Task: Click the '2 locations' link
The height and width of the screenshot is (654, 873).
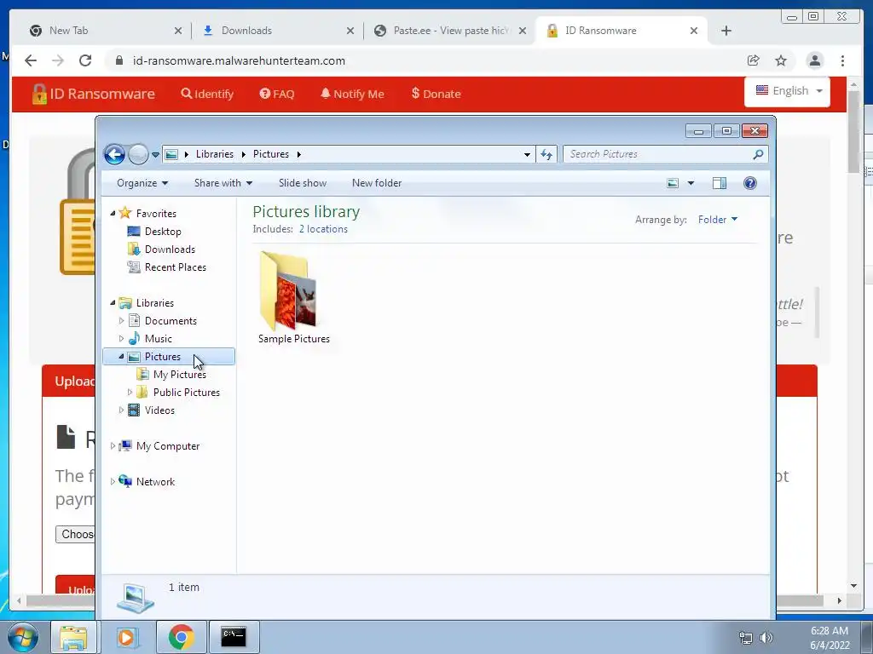Action: [x=323, y=228]
